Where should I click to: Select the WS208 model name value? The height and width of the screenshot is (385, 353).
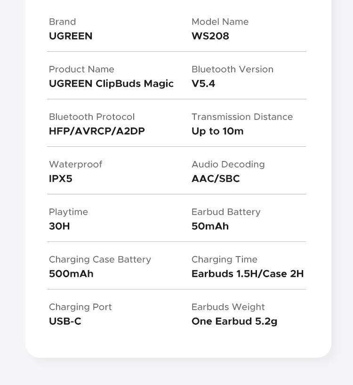tap(210, 36)
